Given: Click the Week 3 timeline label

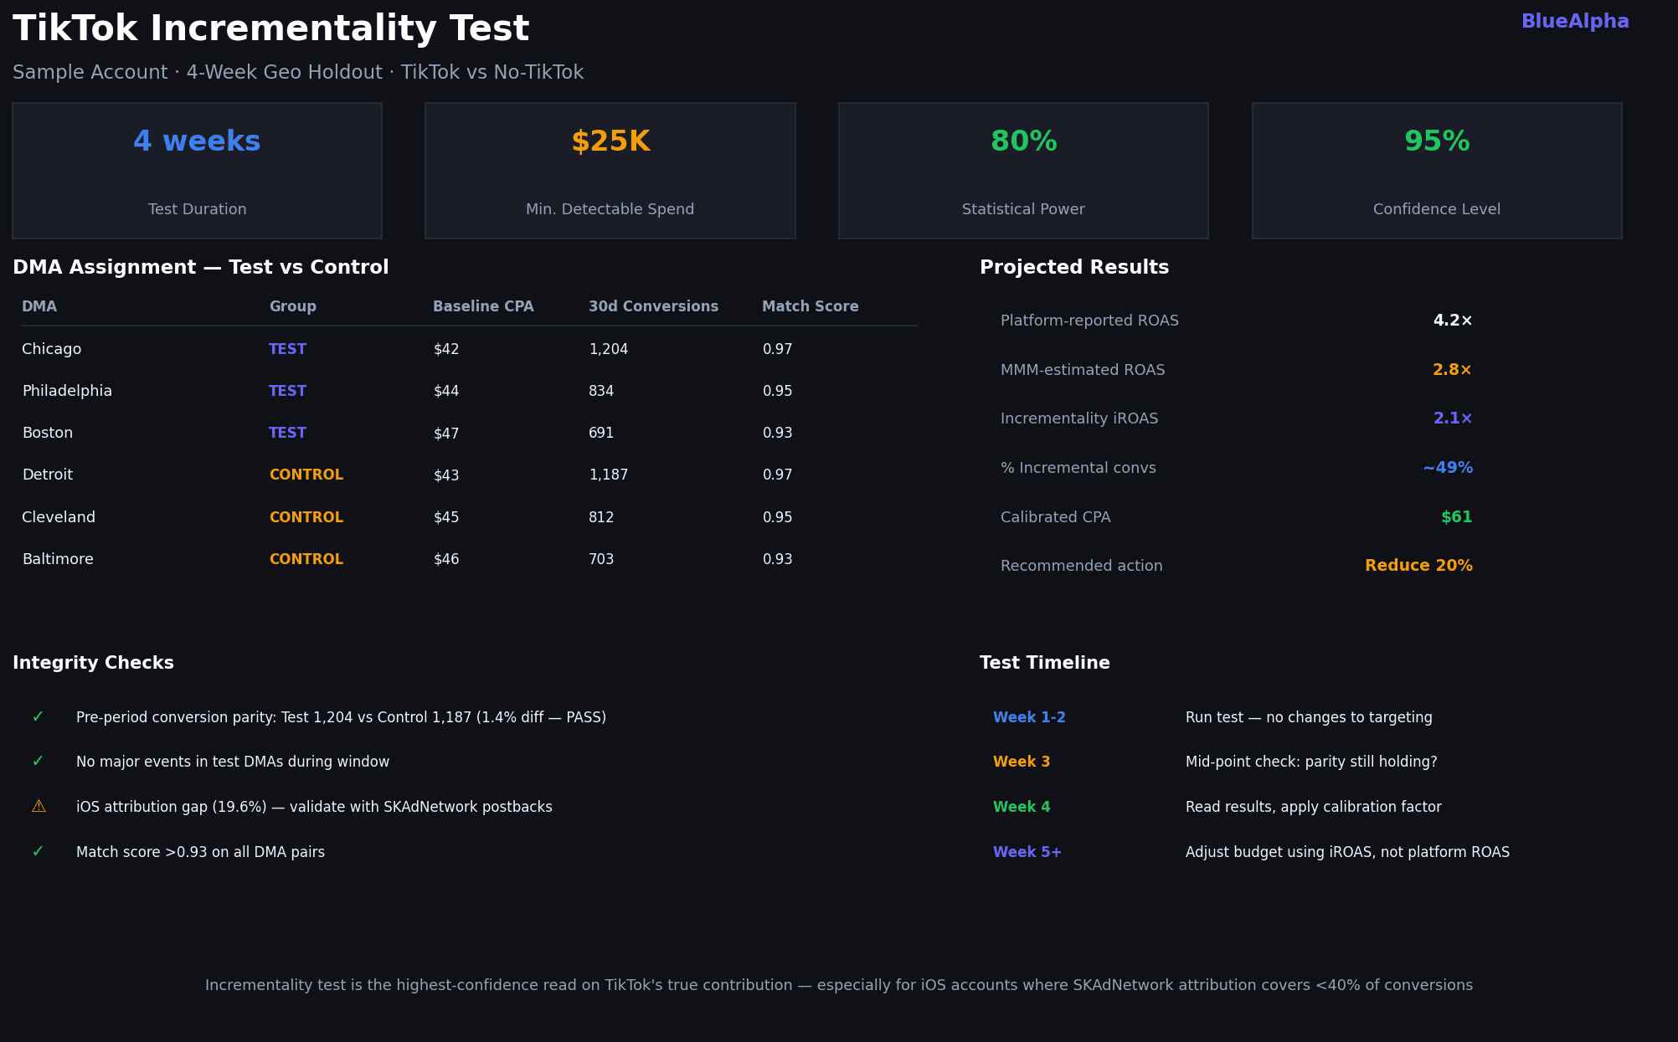Looking at the screenshot, I should tap(1022, 762).
